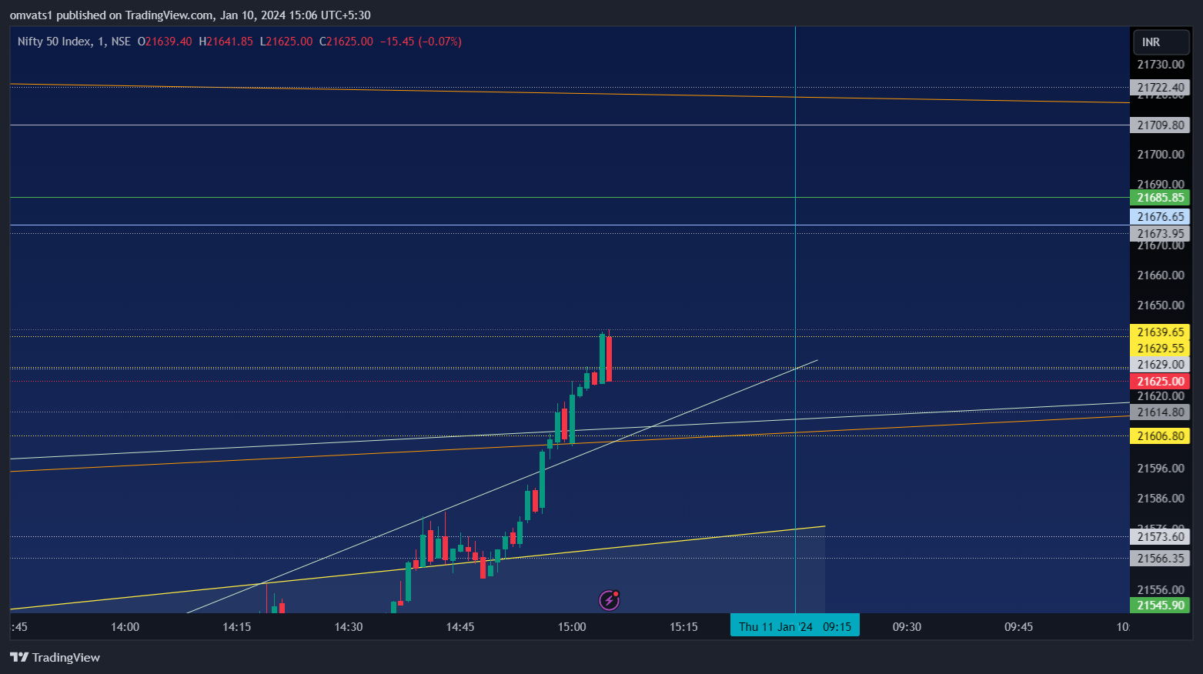Viewport: 1203px width, 674px height.
Task: Click the 21566.35 price axis label
Action: click(x=1160, y=559)
